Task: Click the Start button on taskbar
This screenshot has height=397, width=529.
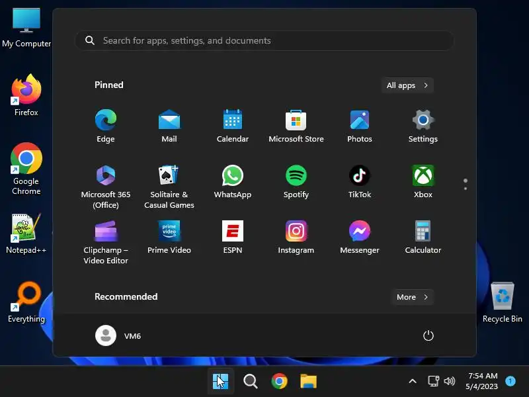Action: [221, 382]
